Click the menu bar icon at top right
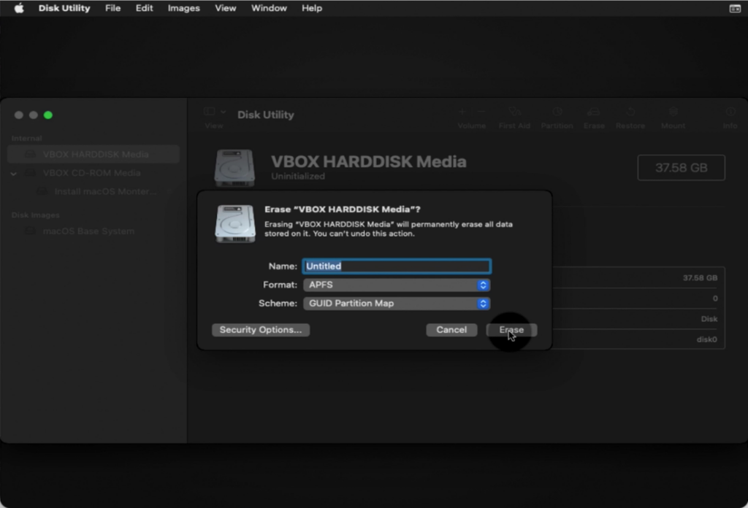This screenshot has width=748, height=508. [735, 9]
